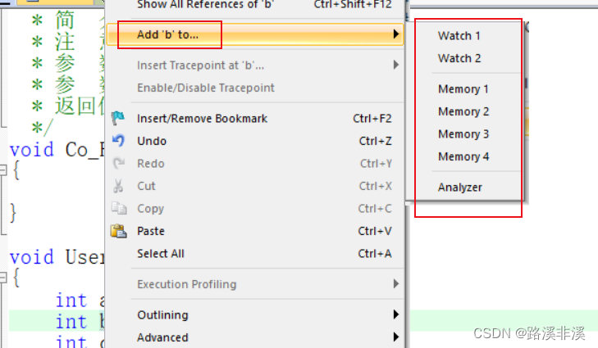Click the Redo arrow icon
The width and height of the screenshot is (598, 348).
[x=119, y=163]
